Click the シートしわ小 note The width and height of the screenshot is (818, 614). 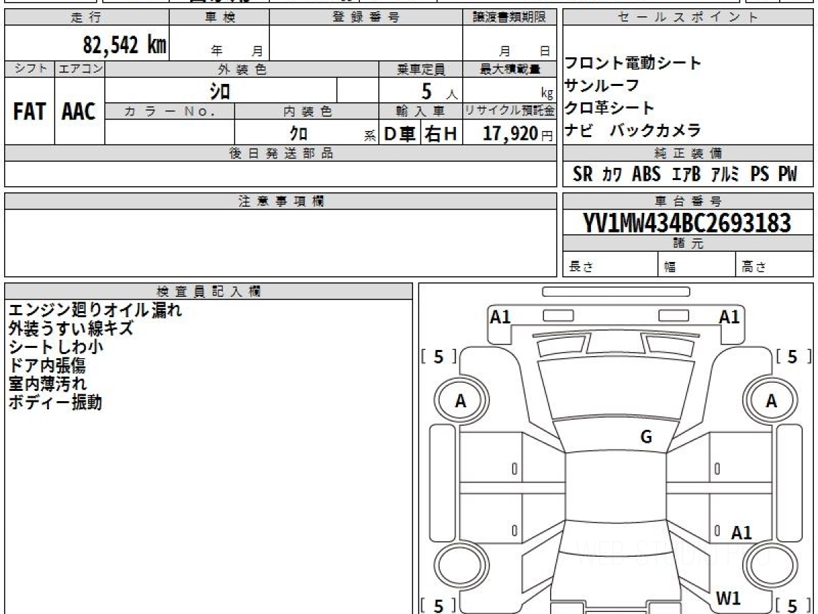pyautogui.click(x=55, y=347)
